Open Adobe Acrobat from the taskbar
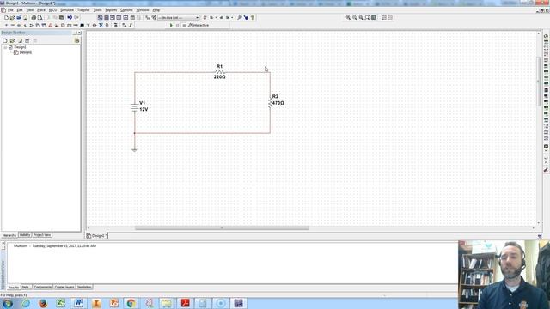 tap(185, 303)
